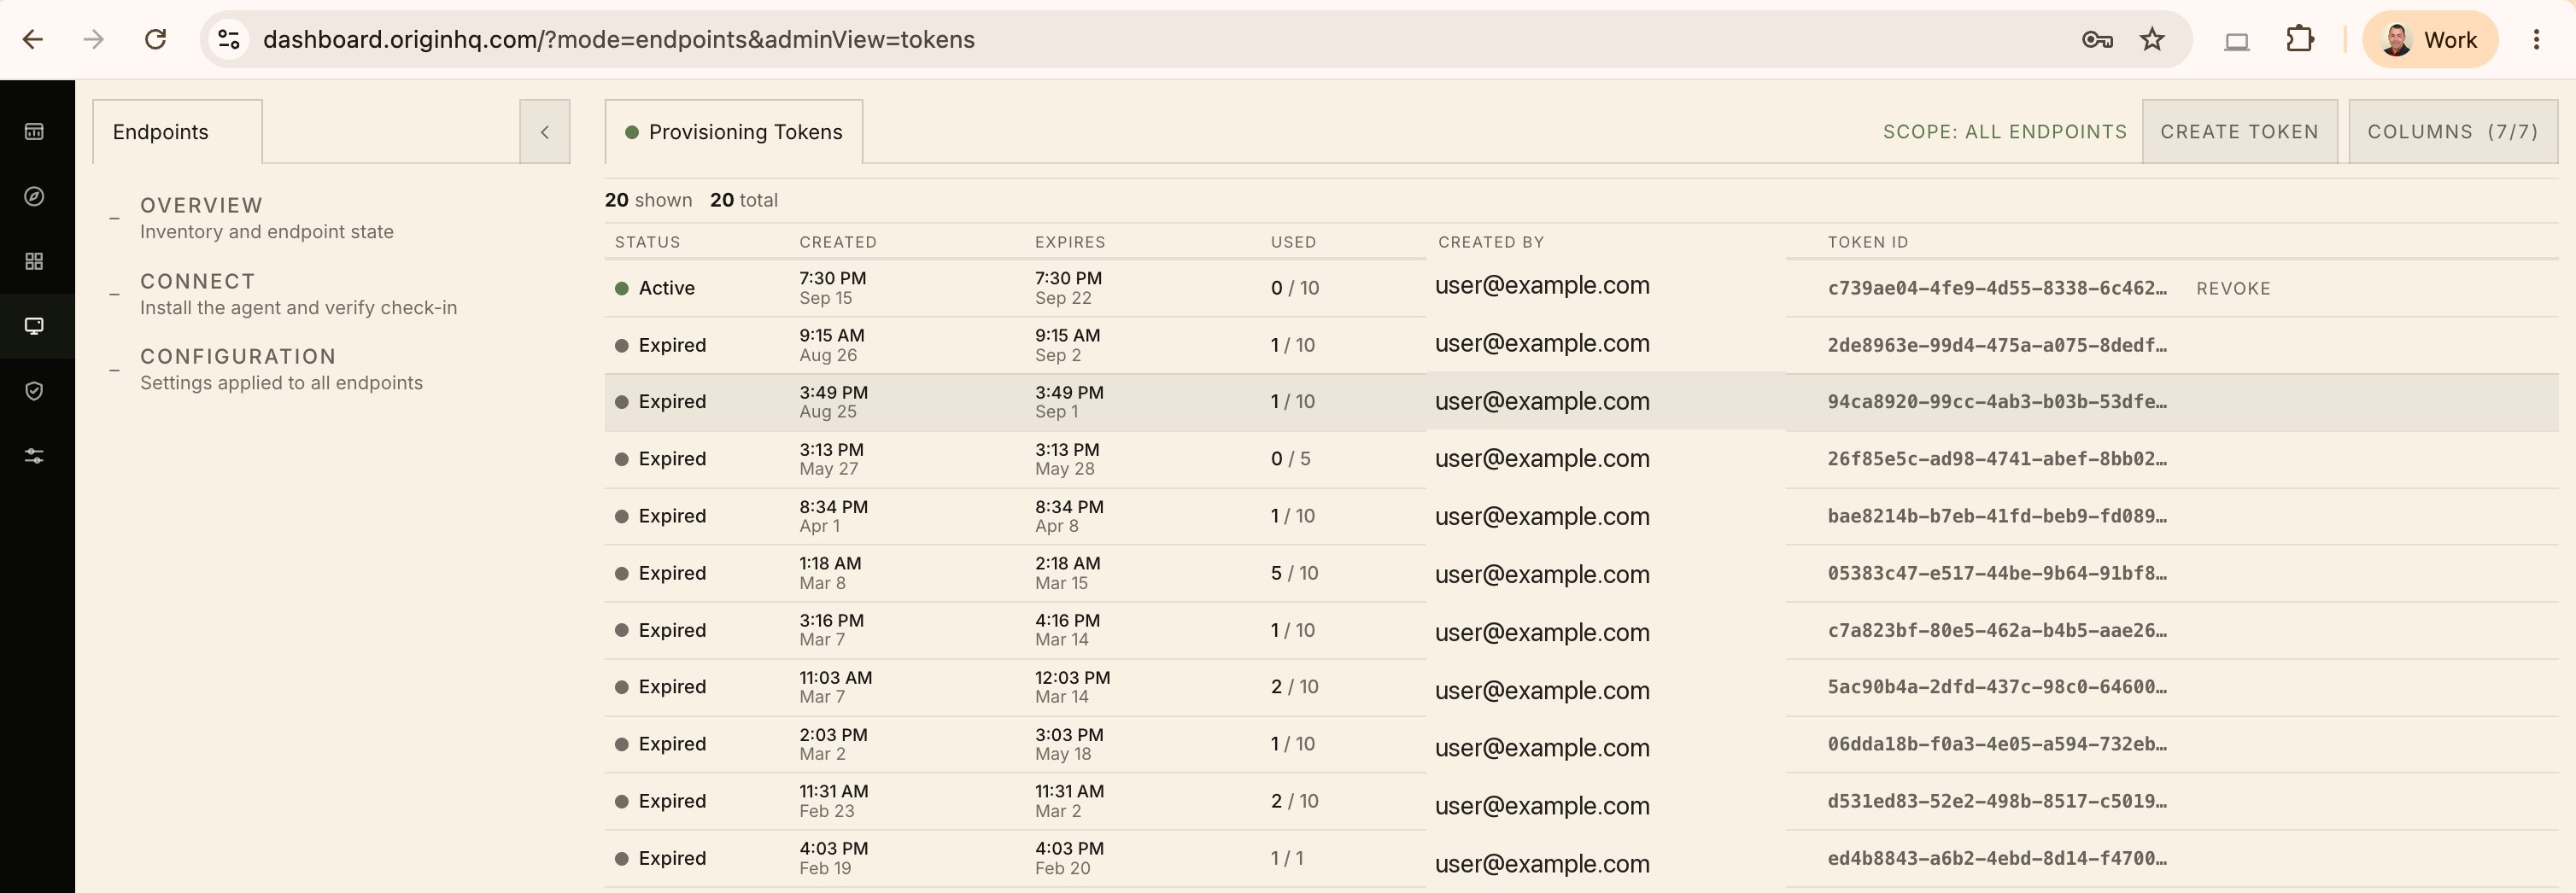Open site information icon in address bar
The width and height of the screenshot is (2576, 893).
coord(229,39)
